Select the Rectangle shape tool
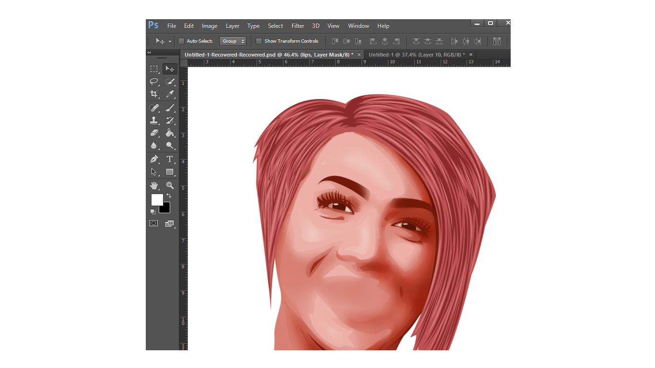The height and width of the screenshot is (368, 655). click(170, 172)
